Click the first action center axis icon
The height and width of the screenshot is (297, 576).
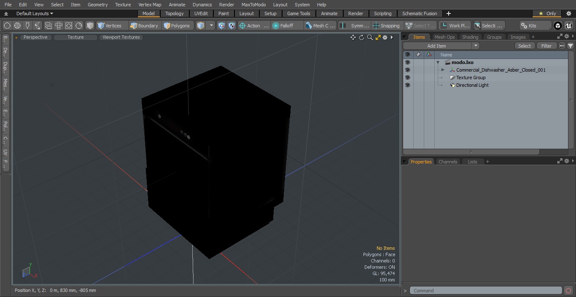click(x=222, y=26)
